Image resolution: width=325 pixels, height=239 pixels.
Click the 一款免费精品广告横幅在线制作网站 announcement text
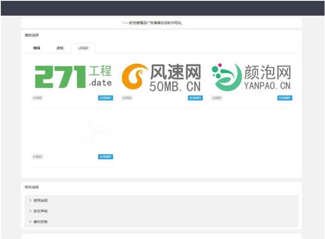point(153,23)
